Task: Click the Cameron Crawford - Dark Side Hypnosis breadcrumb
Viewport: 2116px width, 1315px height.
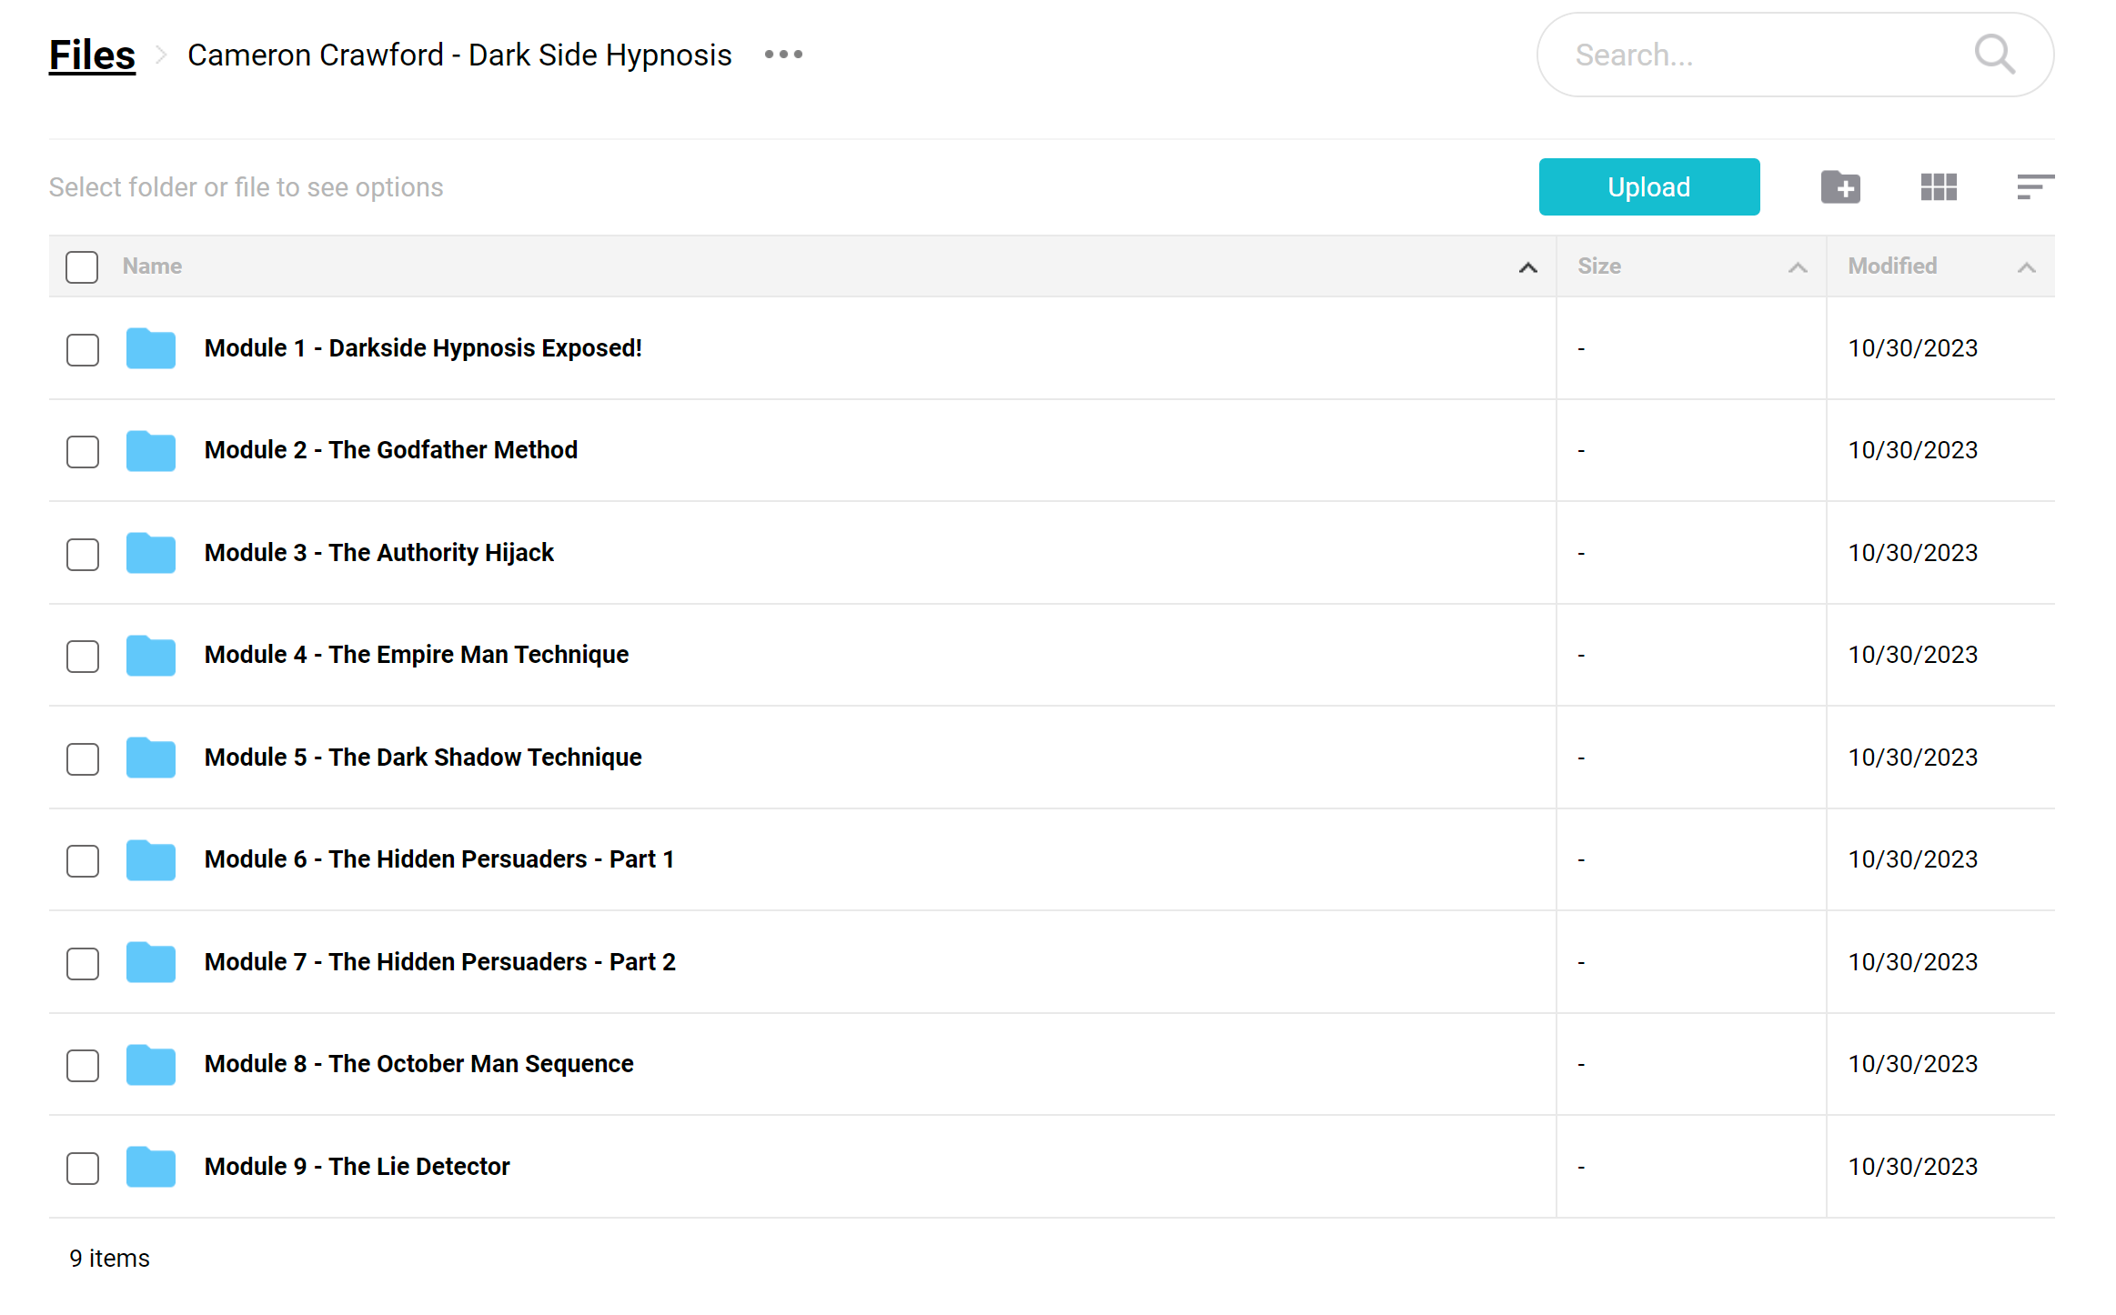Action: [x=459, y=55]
